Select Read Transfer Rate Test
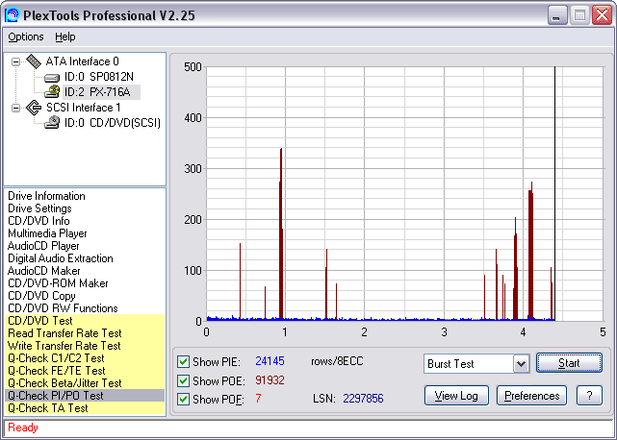Viewport: 617px width, 440px height. (x=85, y=333)
